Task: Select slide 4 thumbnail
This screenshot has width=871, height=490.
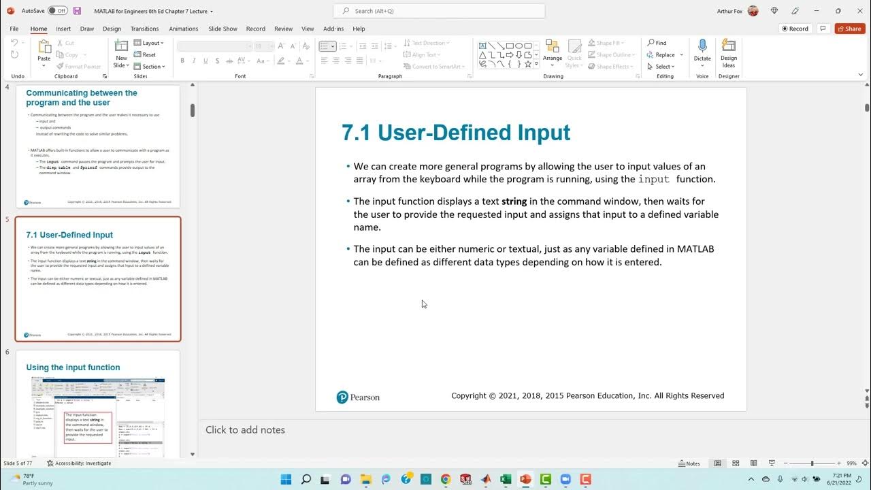Action: pyautogui.click(x=98, y=146)
